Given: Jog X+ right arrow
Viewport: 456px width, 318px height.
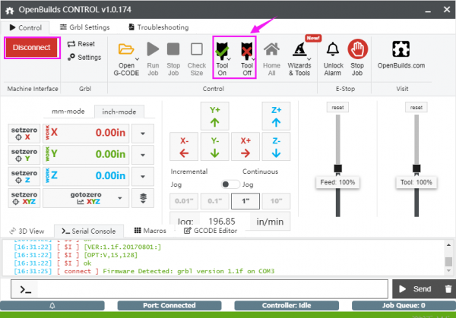Looking at the screenshot, I should coord(245,146).
